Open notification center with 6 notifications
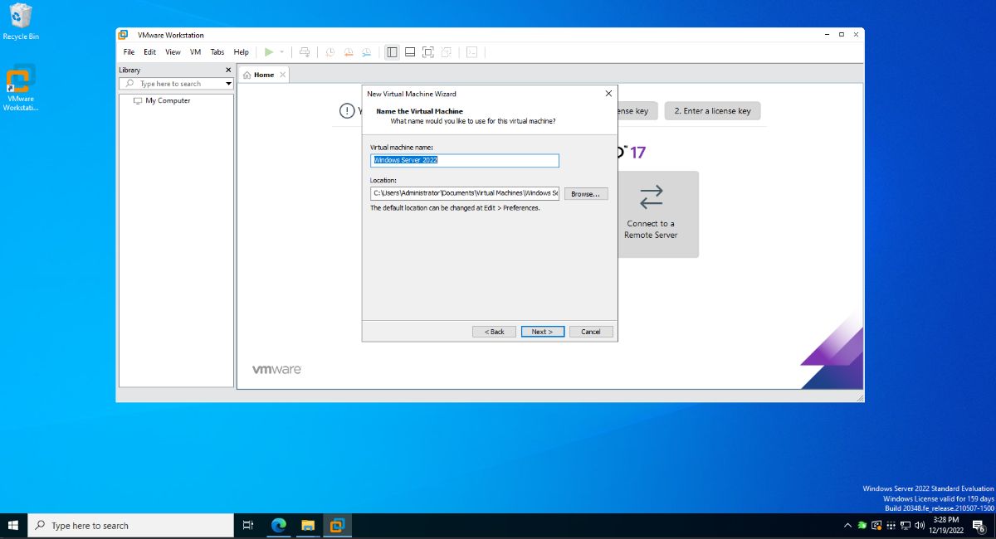The image size is (996, 539). coord(978,525)
